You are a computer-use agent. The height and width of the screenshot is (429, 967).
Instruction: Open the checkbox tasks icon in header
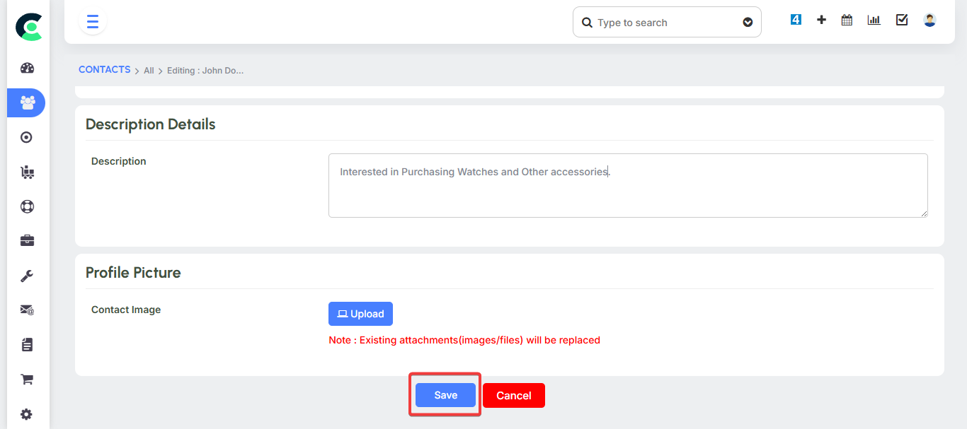pyautogui.click(x=902, y=20)
